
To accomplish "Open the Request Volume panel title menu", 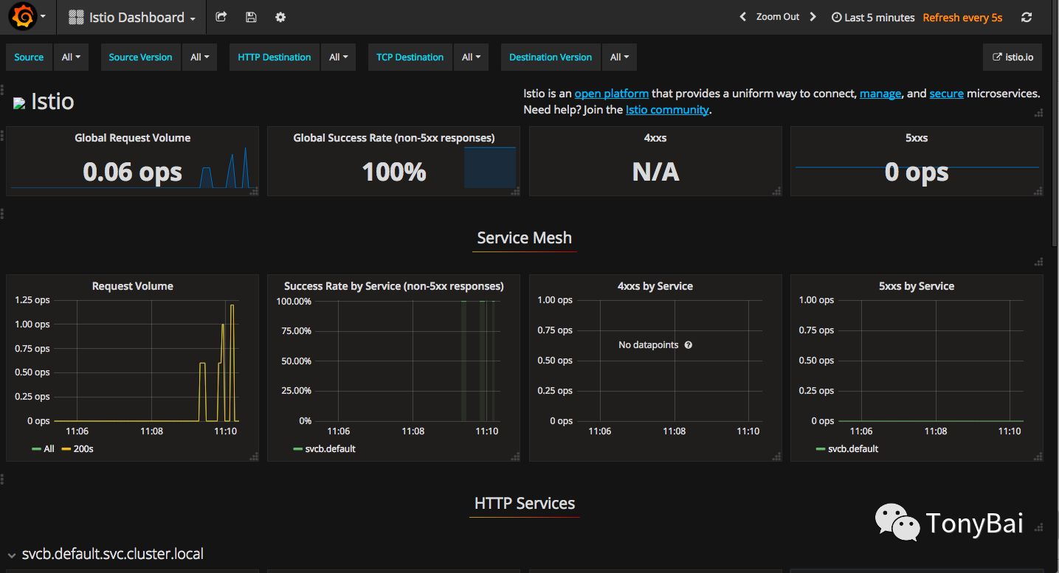I will (x=133, y=286).
